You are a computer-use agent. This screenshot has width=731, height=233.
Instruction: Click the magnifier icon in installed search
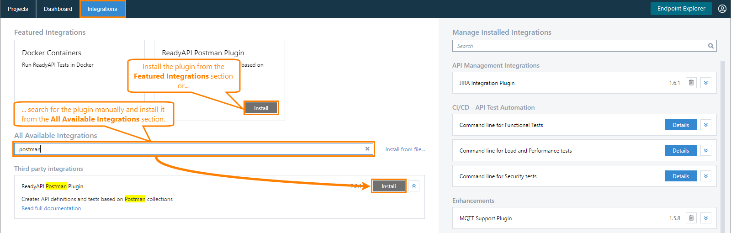coord(711,46)
